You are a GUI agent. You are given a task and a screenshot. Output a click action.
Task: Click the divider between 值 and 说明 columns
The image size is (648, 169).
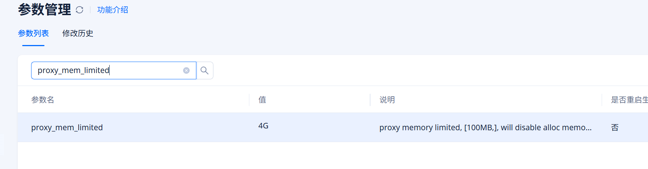point(370,100)
